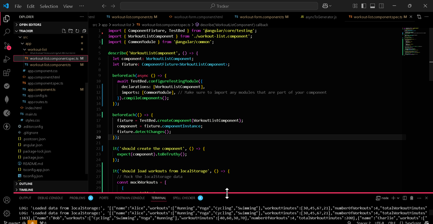Screen dimensions: 433x224
Task: Toggle the primary side bar layout button
Action: (x=363, y=6)
